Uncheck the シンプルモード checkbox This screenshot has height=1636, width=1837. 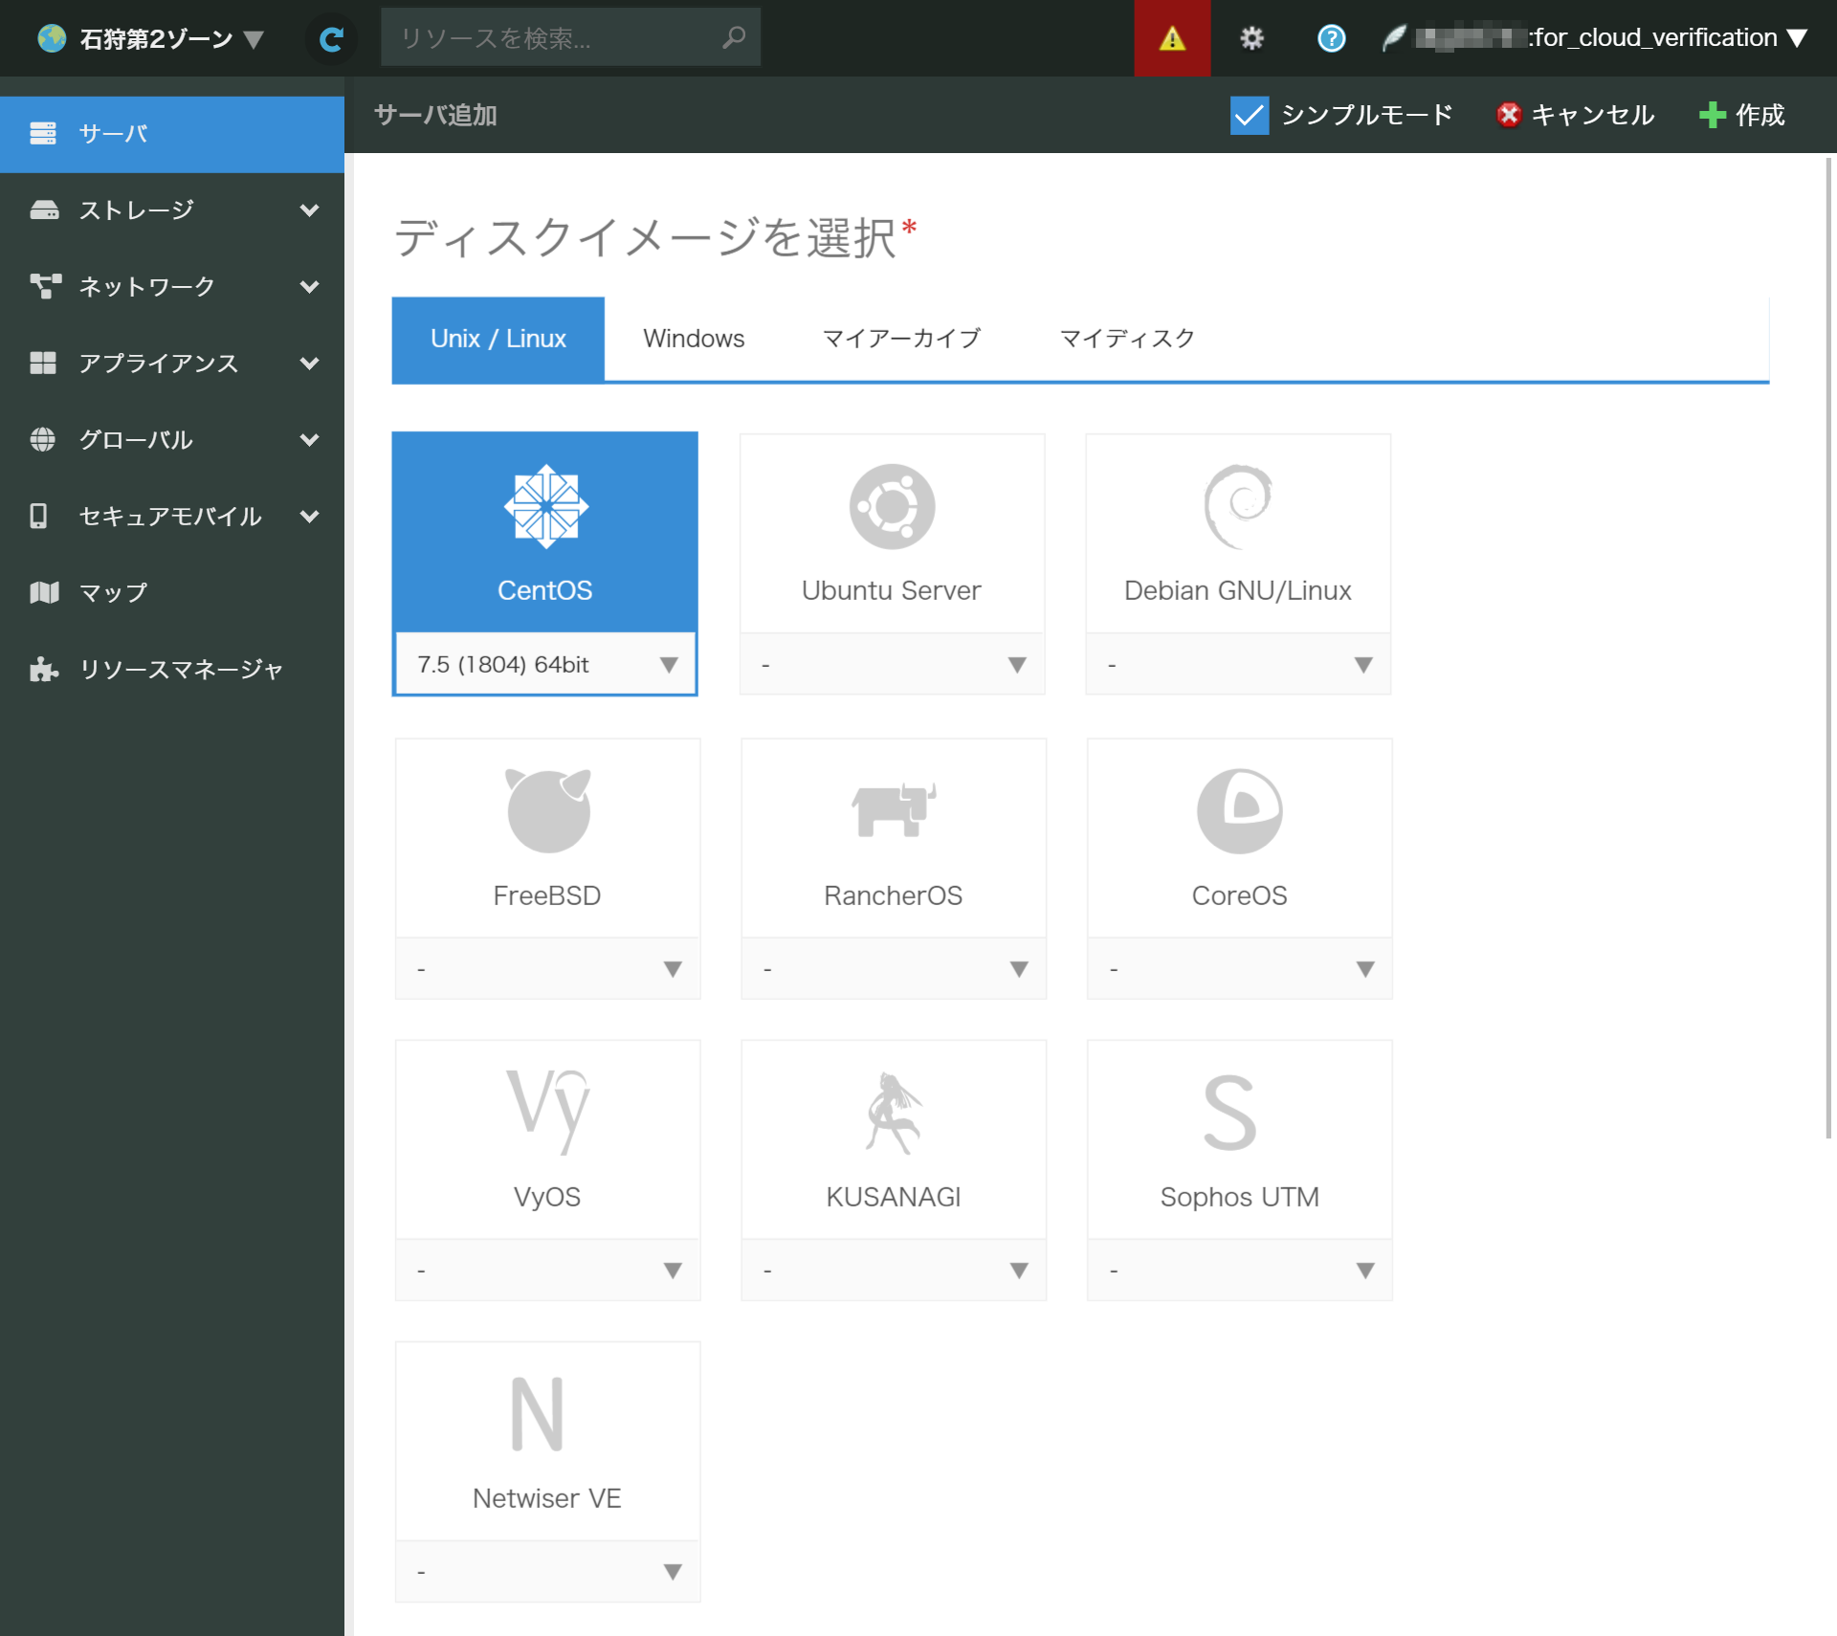(1249, 115)
